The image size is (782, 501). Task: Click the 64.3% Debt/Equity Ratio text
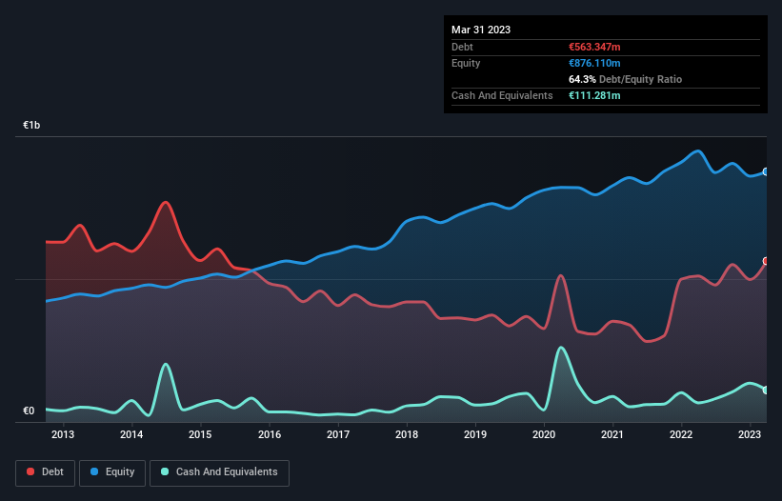pyautogui.click(x=625, y=79)
